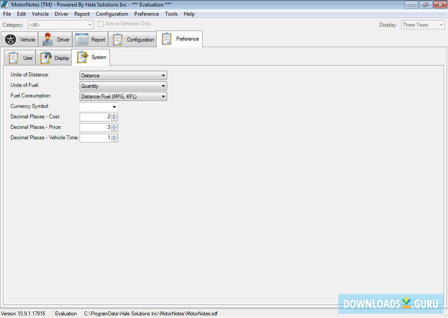Open the Preference menu
448x318 pixels.
[147, 14]
